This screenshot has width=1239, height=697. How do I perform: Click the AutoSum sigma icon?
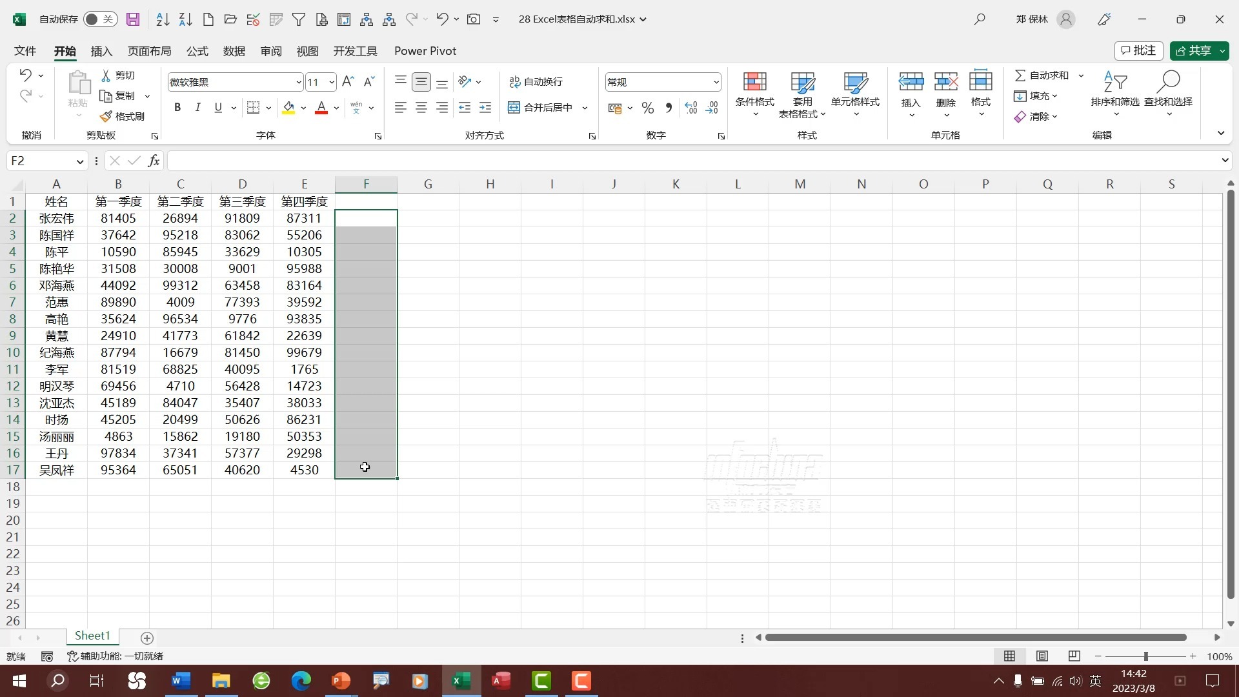click(x=1020, y=76)
